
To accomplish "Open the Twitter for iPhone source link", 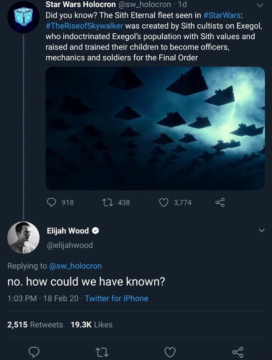I will 116,298.
